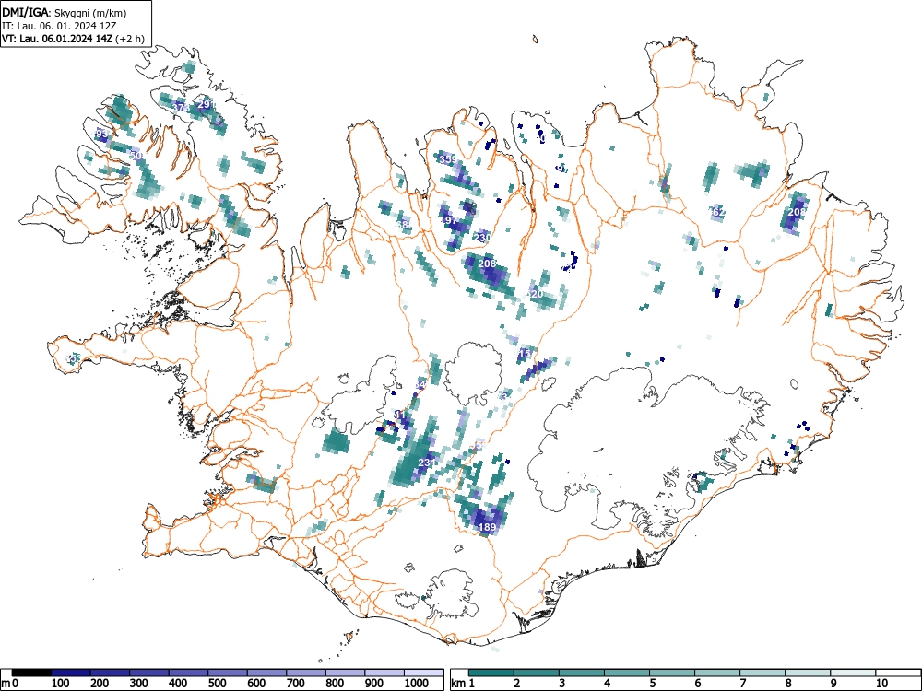Screen dimensions: 922x691
Task: Click the "231" visibility value on the map
Action: click(x=427, y=463)
